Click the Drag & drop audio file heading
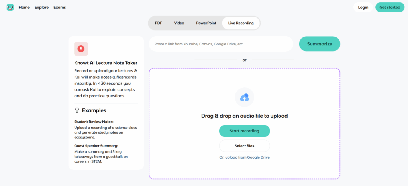 tap(244, 116)
